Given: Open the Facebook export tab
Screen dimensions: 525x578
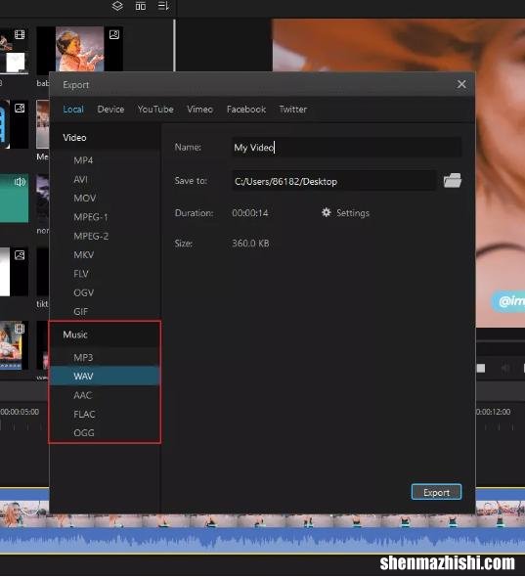Looking at the screenshot, I should point(246,110).
